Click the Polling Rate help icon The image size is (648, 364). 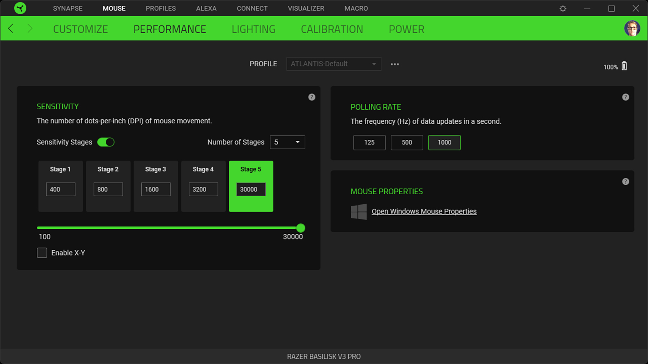pyautogui.click(x=625, y=97)
